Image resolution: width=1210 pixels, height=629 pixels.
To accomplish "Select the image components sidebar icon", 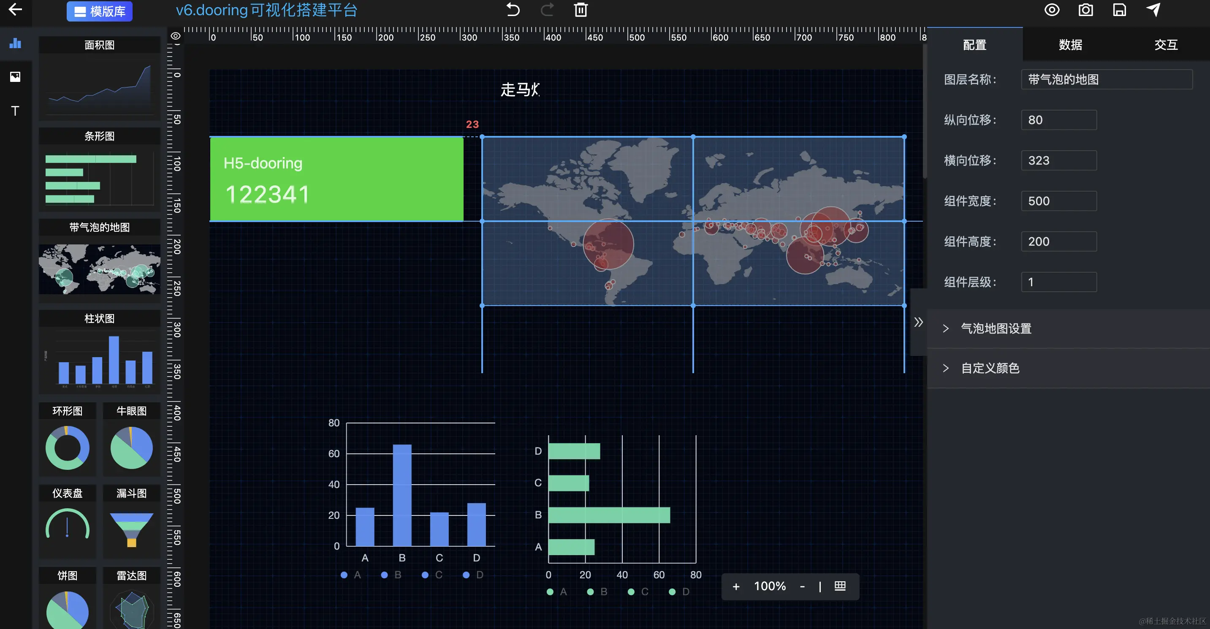I will (15, 76).
